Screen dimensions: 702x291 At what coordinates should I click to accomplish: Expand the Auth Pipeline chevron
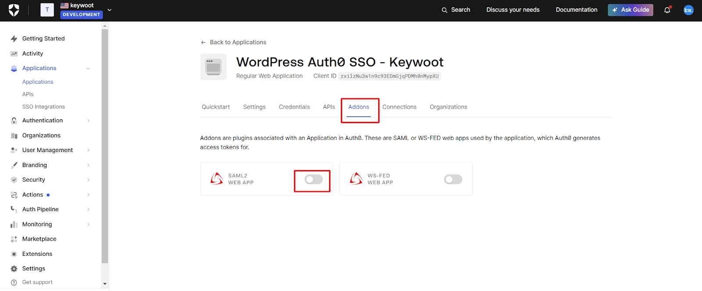pyautogui.click(x=88, y=209)
